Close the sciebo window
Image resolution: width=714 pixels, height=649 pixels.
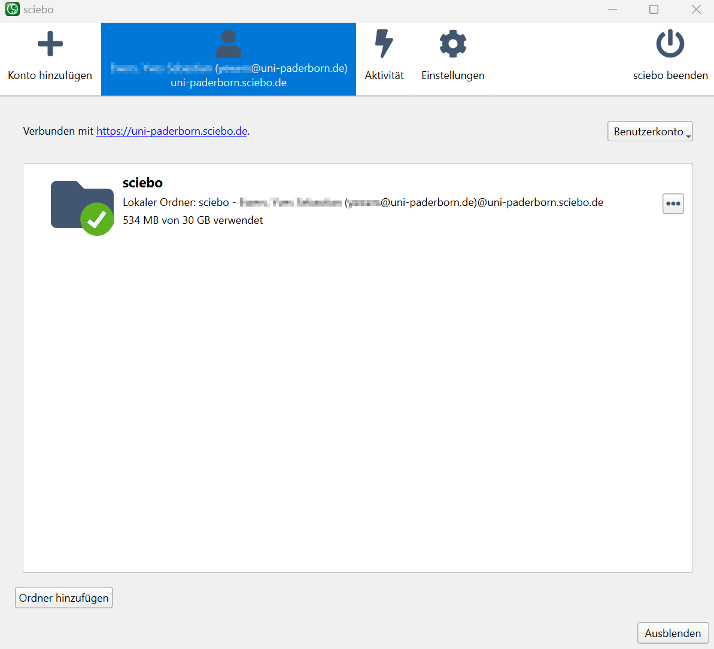click(x=696, y=10)
